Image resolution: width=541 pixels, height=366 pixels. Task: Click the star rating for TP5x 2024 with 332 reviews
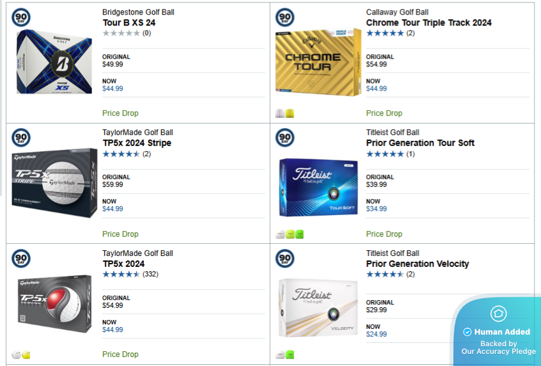point(121,274)
